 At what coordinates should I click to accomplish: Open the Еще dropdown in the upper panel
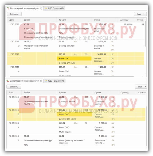pyautogui.click(x=140, y=14)
